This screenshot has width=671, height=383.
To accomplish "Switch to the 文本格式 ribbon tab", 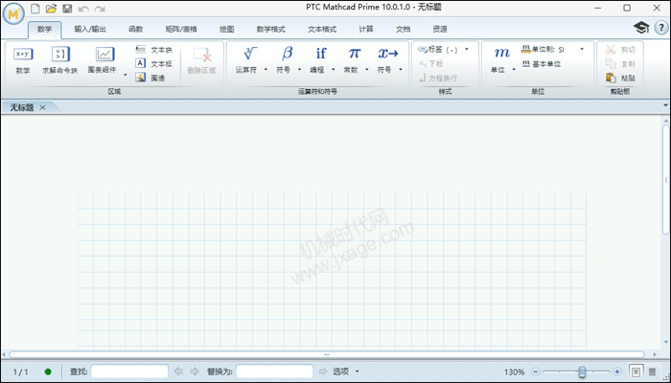I will click(x=322, y=29).
